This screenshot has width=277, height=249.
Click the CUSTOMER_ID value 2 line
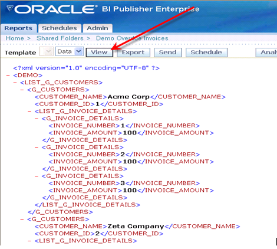(x=99, y=234)
